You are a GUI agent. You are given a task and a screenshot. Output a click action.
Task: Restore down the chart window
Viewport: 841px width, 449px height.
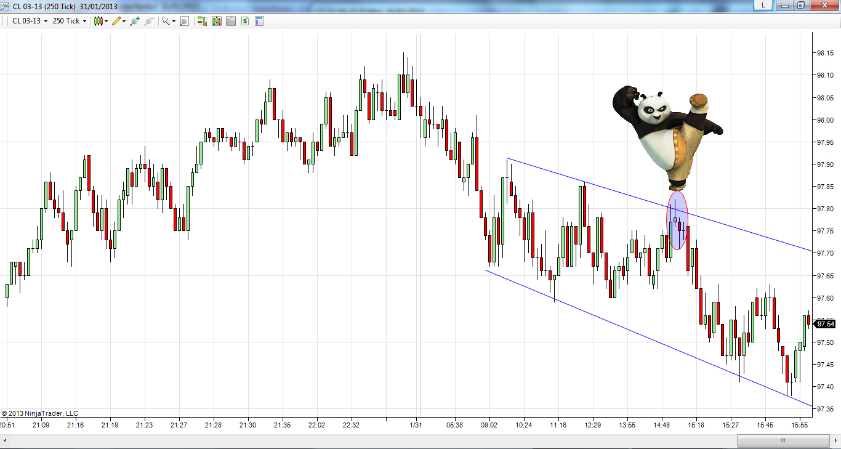pos(800,5)
